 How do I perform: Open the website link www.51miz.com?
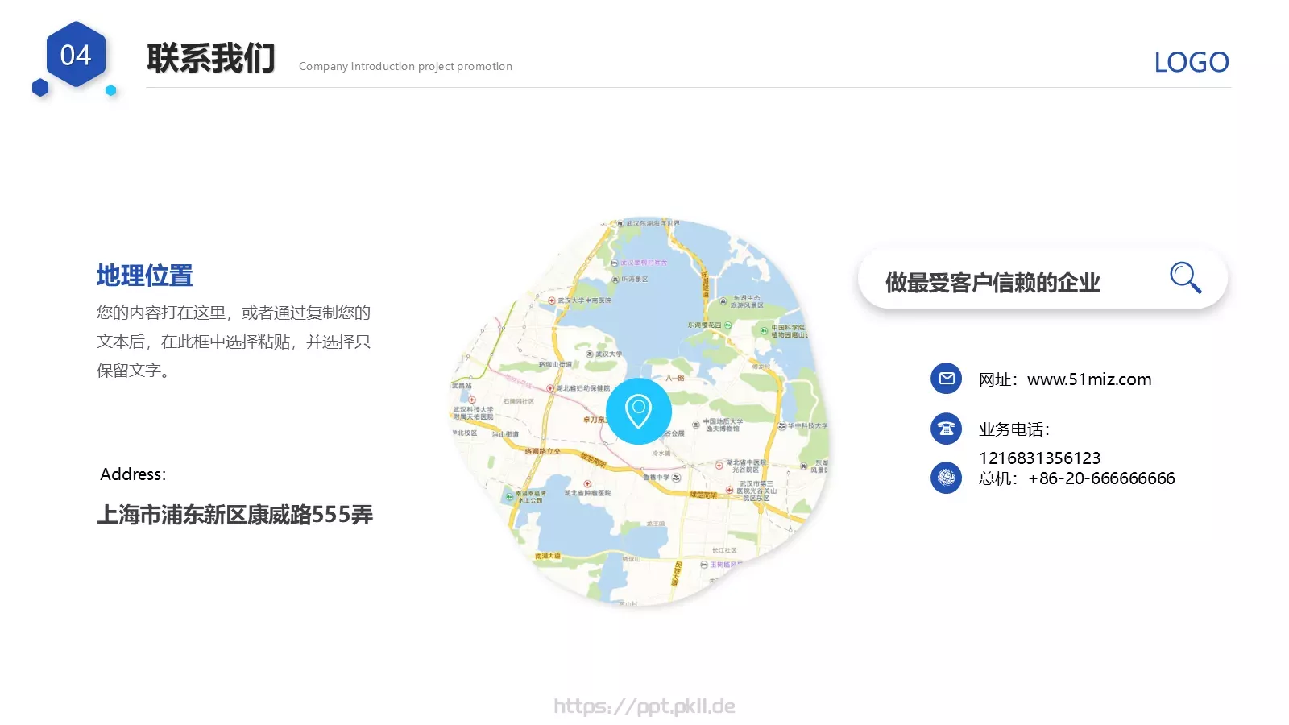pos(1089,379)
